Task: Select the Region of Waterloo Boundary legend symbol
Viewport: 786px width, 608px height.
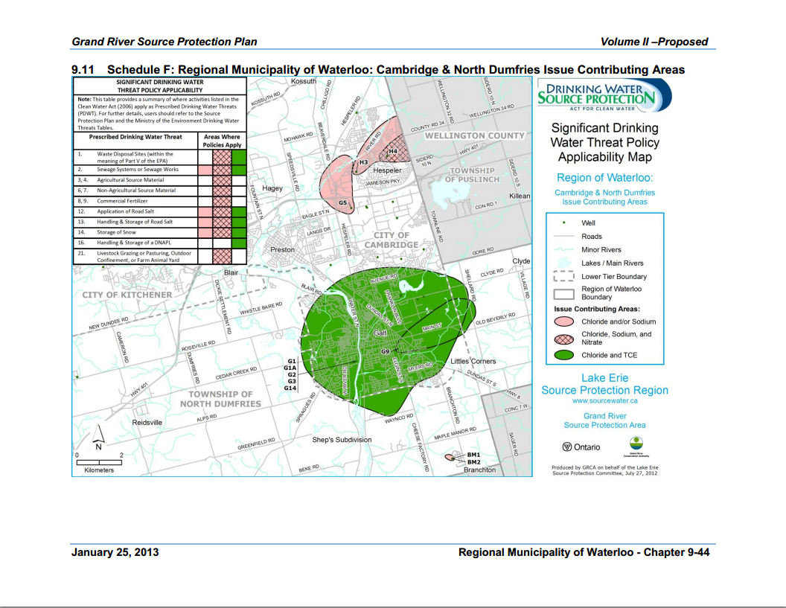Action: [564, 294]
